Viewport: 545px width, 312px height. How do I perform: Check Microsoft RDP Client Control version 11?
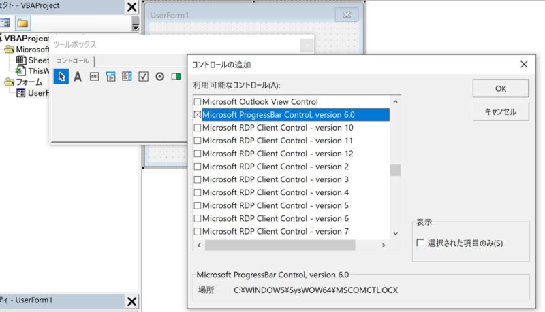(x=198, y=141)
